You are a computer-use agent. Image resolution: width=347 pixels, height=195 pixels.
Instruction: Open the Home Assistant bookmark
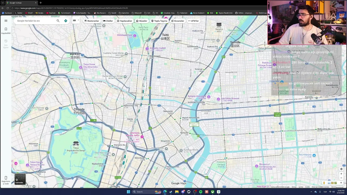[197, 13]
